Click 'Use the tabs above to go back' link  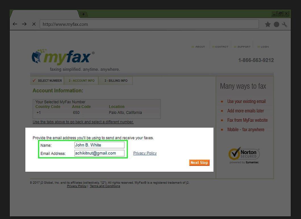[83, 122]
